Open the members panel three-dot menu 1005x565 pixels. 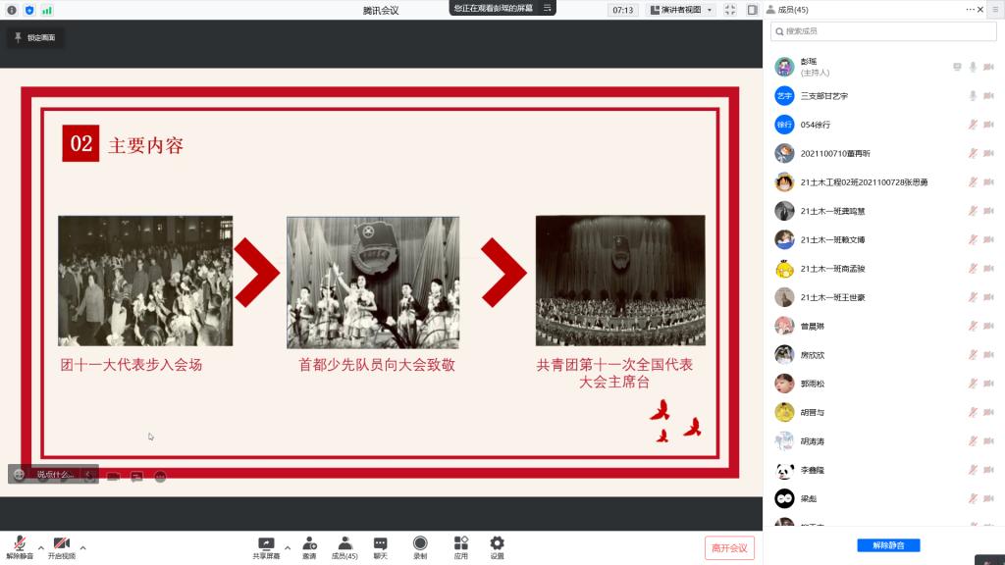pyautogui.click(x=971, y=9)
